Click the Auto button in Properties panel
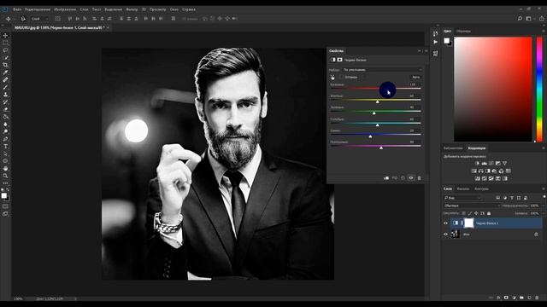547x307 pixels. 416,77
